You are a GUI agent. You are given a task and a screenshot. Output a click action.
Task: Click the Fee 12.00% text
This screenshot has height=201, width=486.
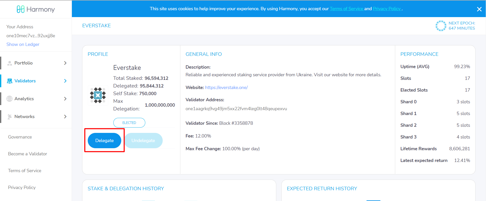coord(198,136)
